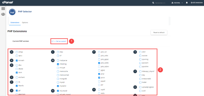Uncheck the posix extension
The width and height of the screenshot is (204, 96).
99,78
